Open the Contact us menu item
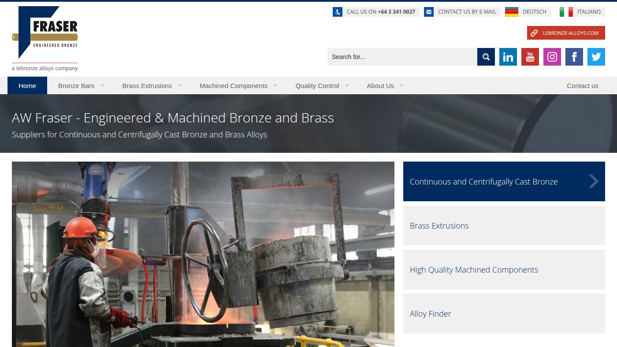617x347 pixels. pyautogui.click(x=583, y=86)
